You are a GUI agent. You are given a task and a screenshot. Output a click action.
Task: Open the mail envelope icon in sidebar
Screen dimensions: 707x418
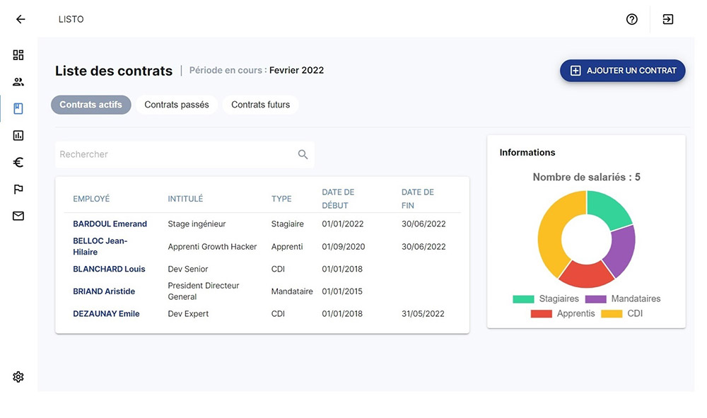pyautogui.click(x=18, y=216)
